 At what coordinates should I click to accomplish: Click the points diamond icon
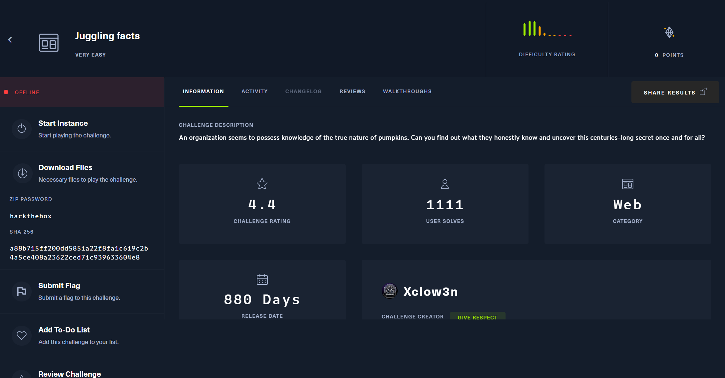[669, 33]
